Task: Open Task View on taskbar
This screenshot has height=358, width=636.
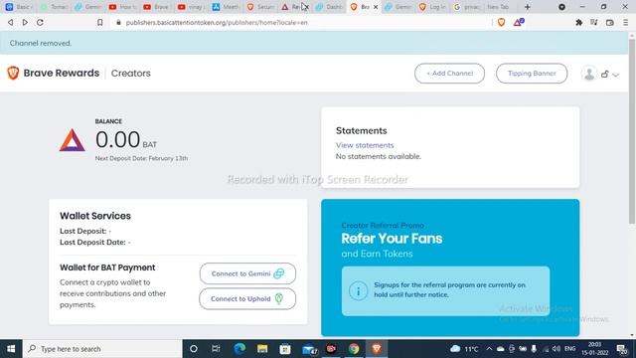Action: pos(216,349)
